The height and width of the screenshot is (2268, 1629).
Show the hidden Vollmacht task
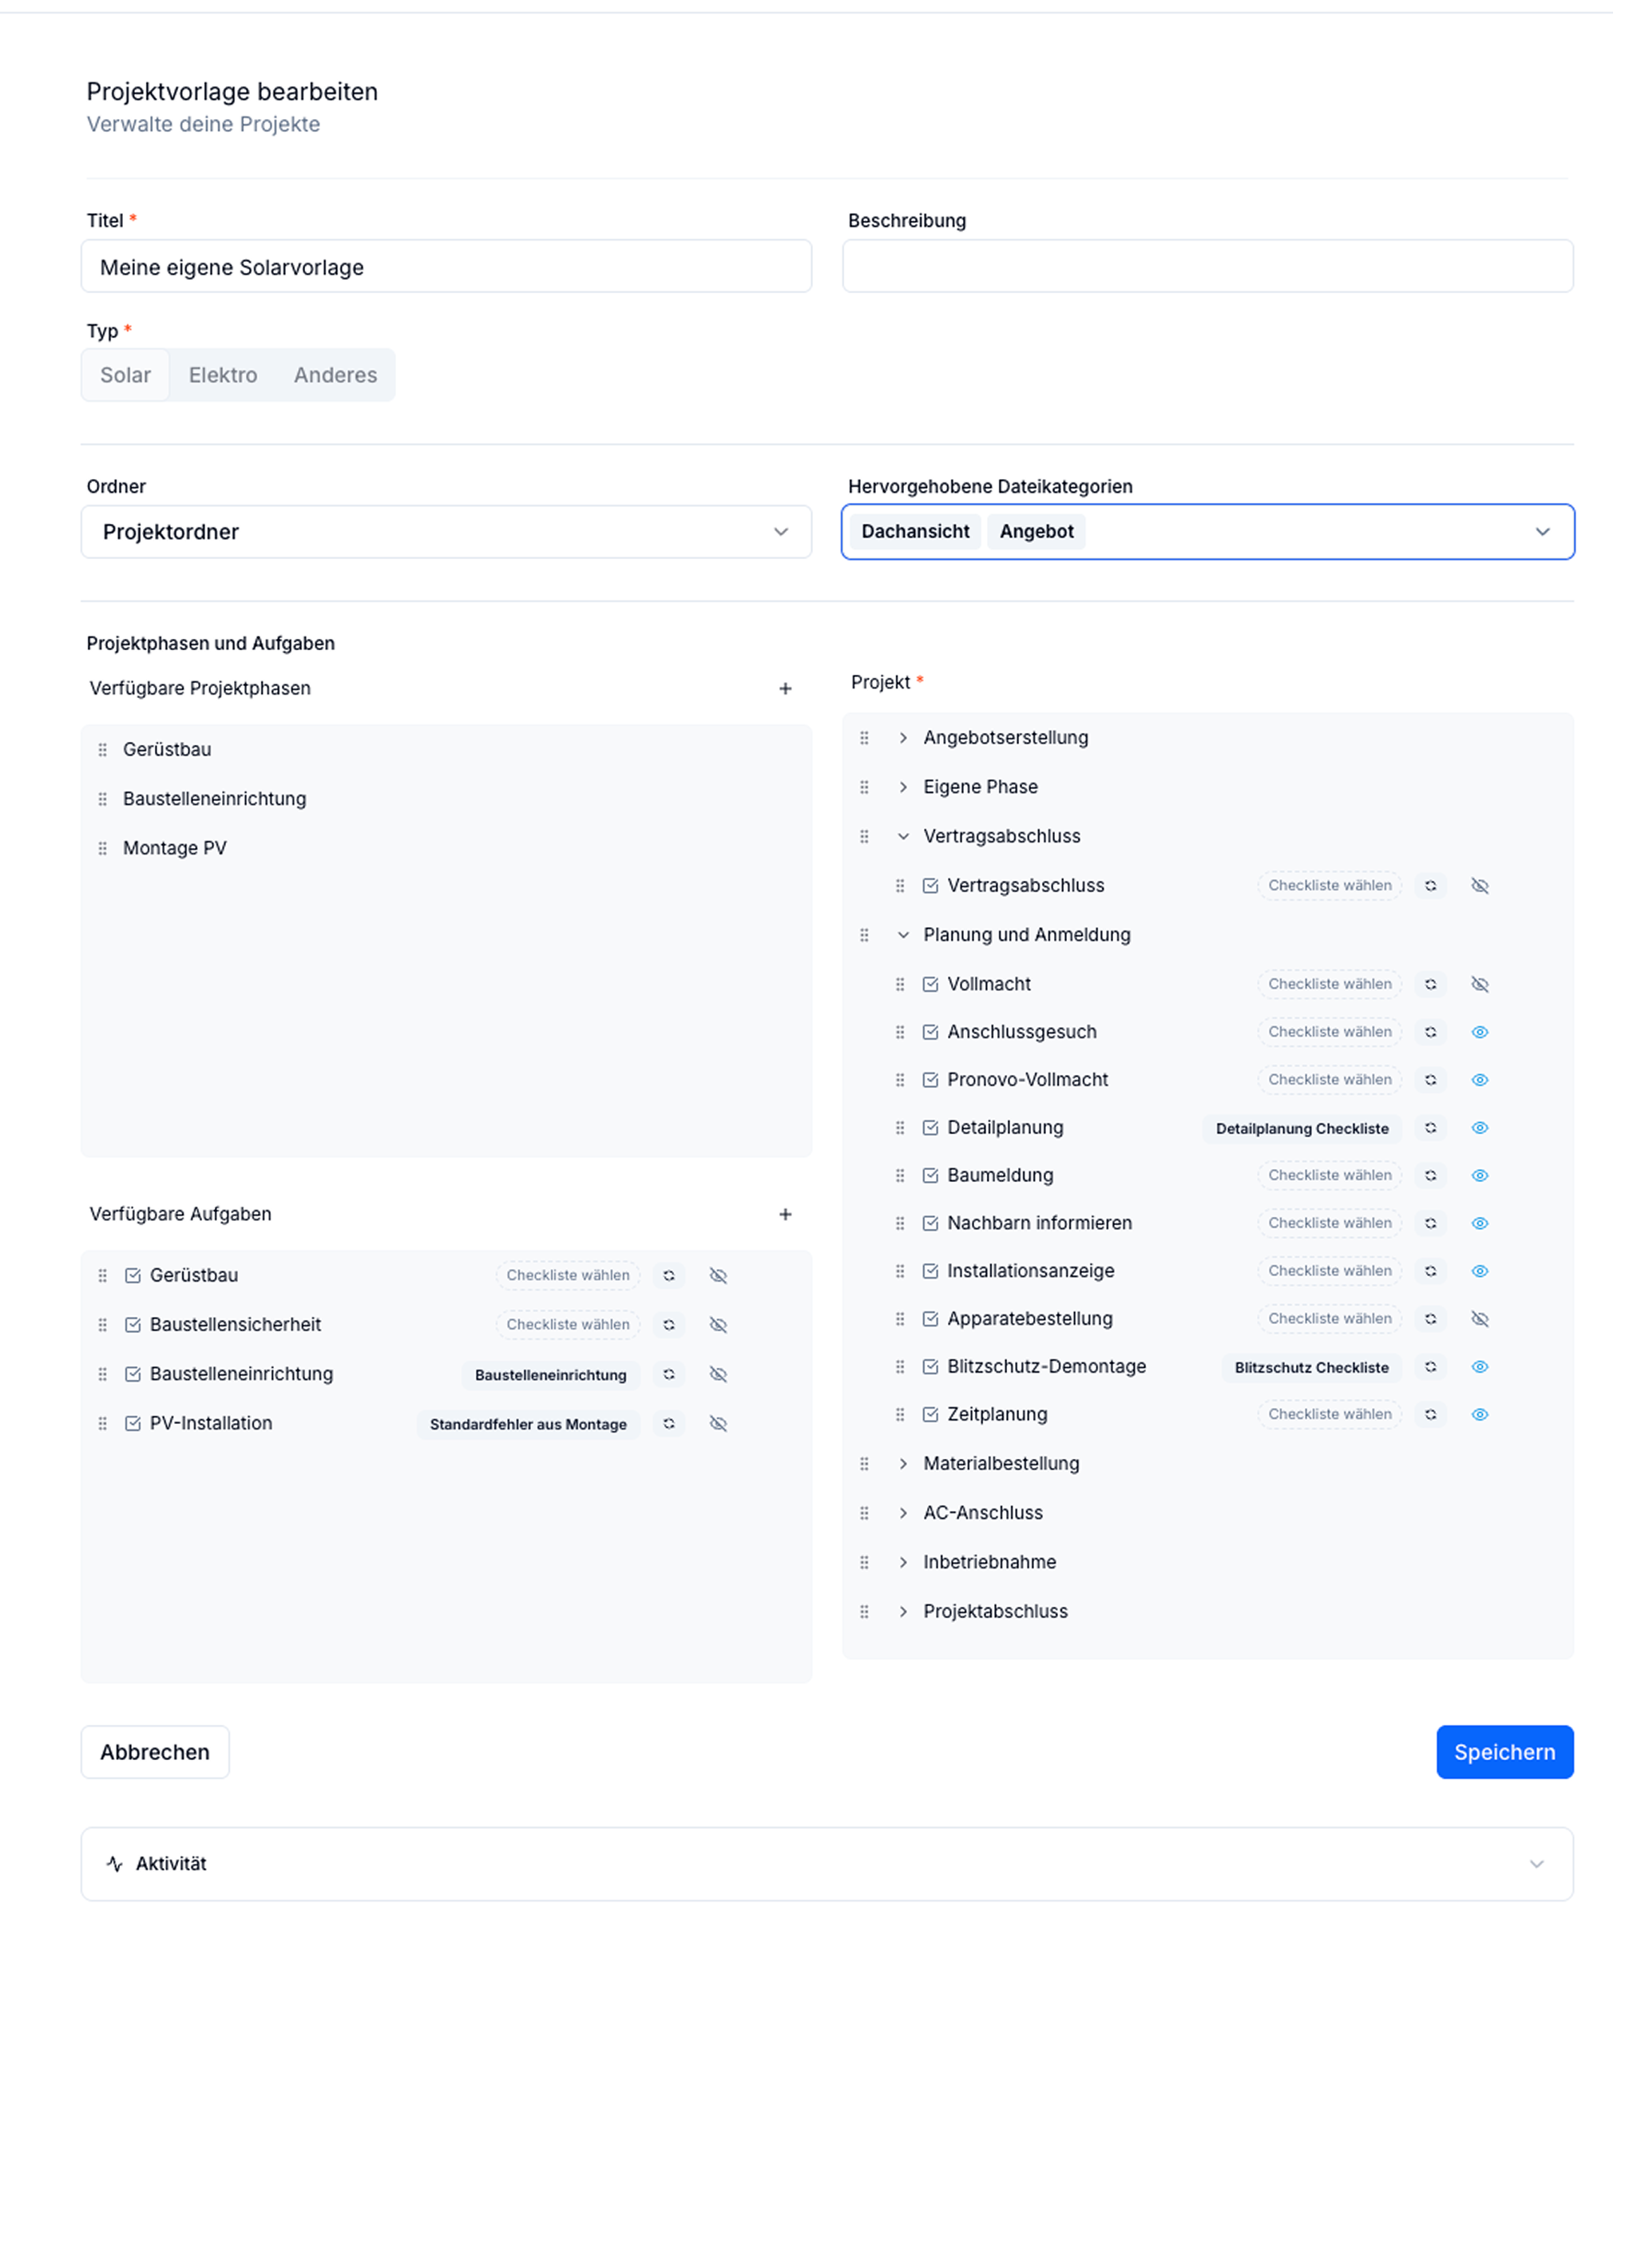point(1479,984)
